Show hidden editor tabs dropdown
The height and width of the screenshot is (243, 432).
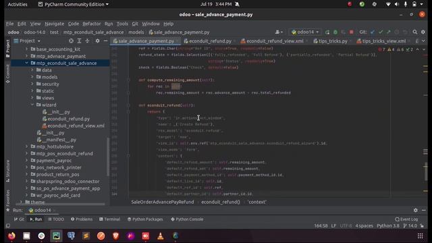(423, 40)
